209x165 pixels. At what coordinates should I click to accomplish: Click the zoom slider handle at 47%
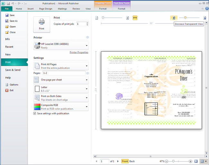click(173, 161)
